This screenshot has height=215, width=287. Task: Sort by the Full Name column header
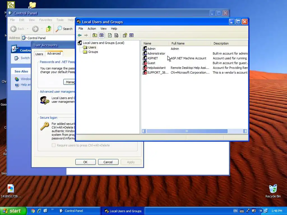pos(190,43)
